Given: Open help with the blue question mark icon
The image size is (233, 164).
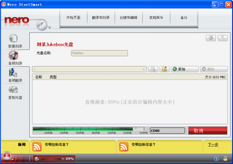Looking at the screenshot, I should click(x=216, y=159).
